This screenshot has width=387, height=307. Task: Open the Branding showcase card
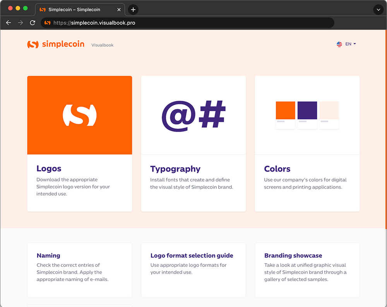coord(307,270)
